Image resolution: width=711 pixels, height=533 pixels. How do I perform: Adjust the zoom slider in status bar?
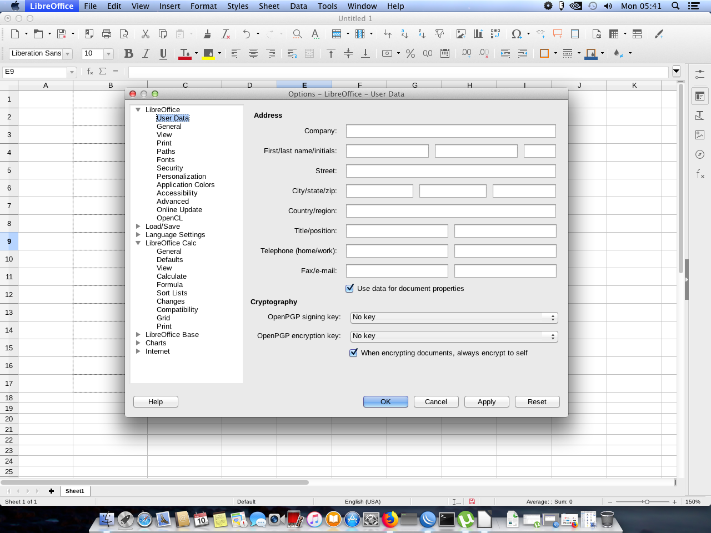647,501
